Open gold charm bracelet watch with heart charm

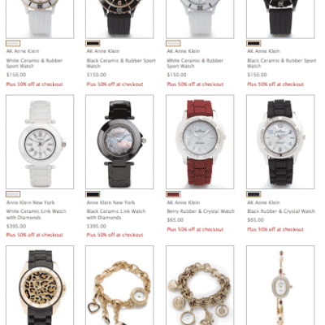119,285
